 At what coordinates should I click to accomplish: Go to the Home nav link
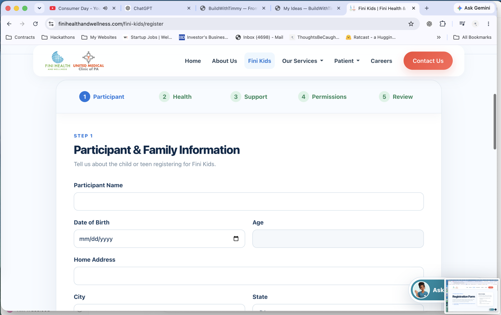[x=193, y=61]
